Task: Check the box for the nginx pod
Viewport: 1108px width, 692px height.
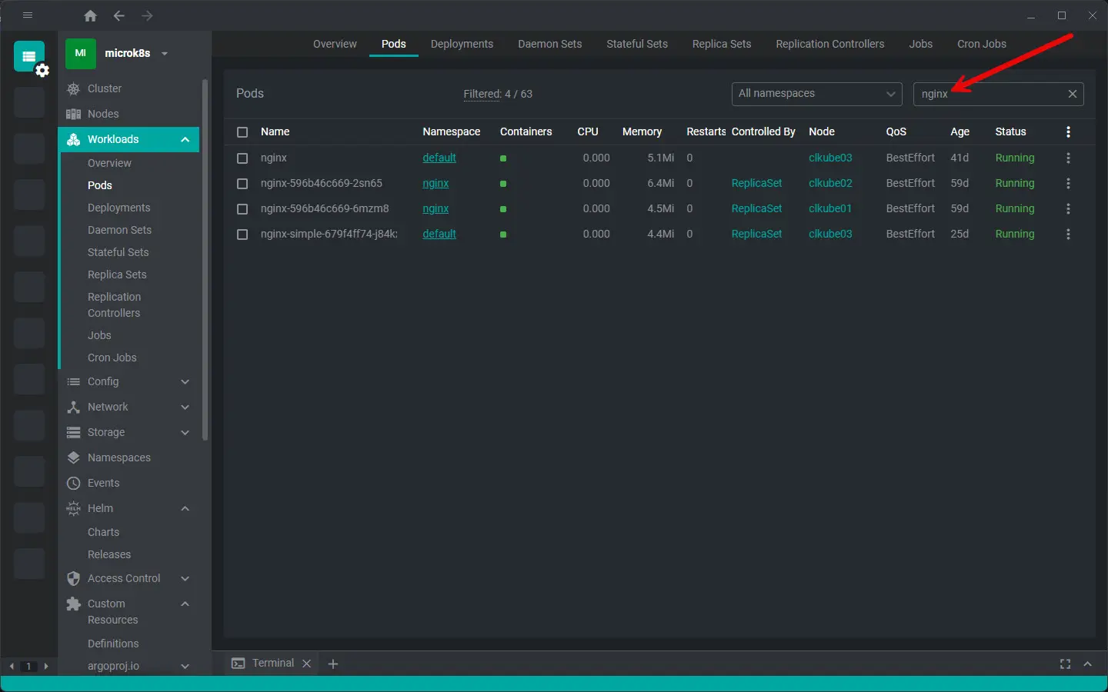Action: coord(242,158)
